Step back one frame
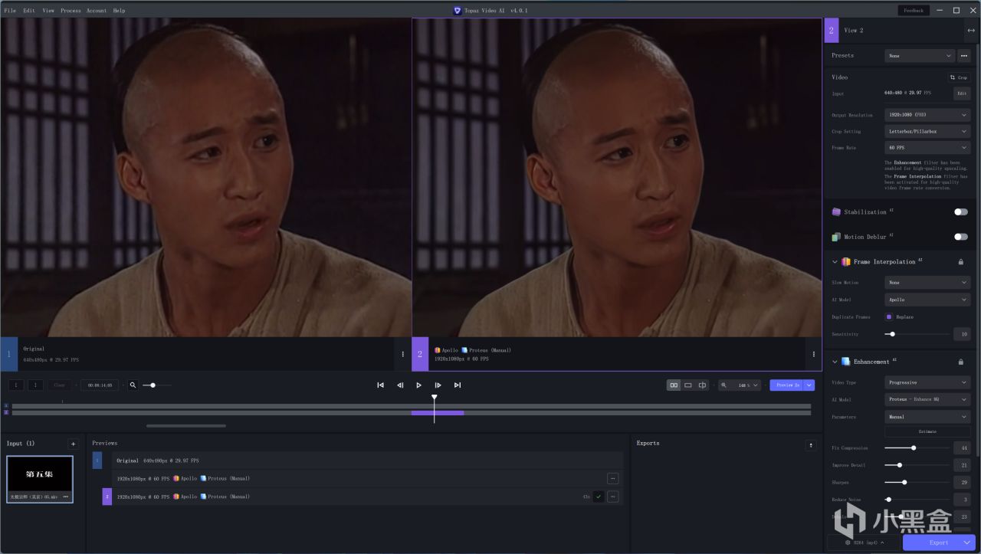Image resolution: width=981 pixels, height=554 pixels. pos(400,385)
